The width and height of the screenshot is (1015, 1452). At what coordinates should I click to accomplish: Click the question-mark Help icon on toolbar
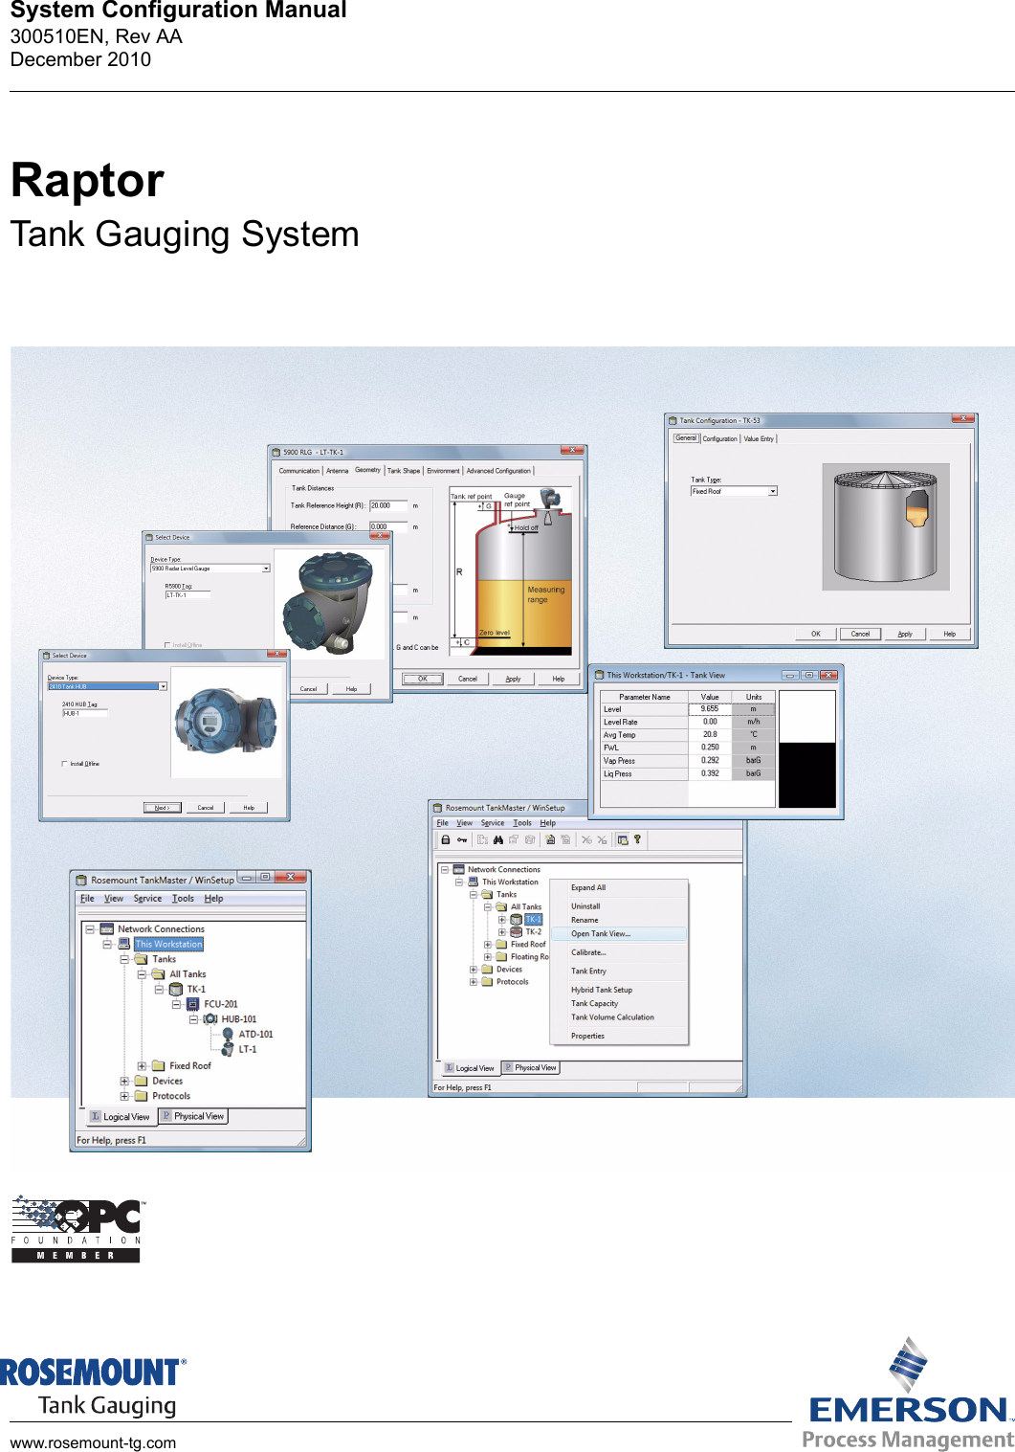637,840
